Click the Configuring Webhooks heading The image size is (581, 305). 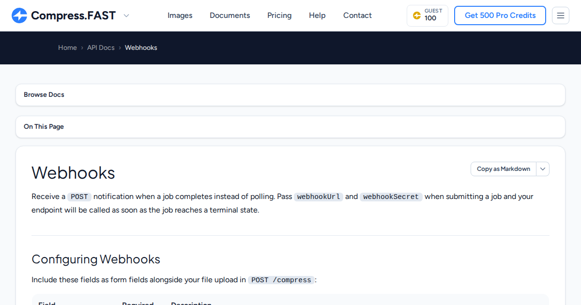[x=96, y=259]
